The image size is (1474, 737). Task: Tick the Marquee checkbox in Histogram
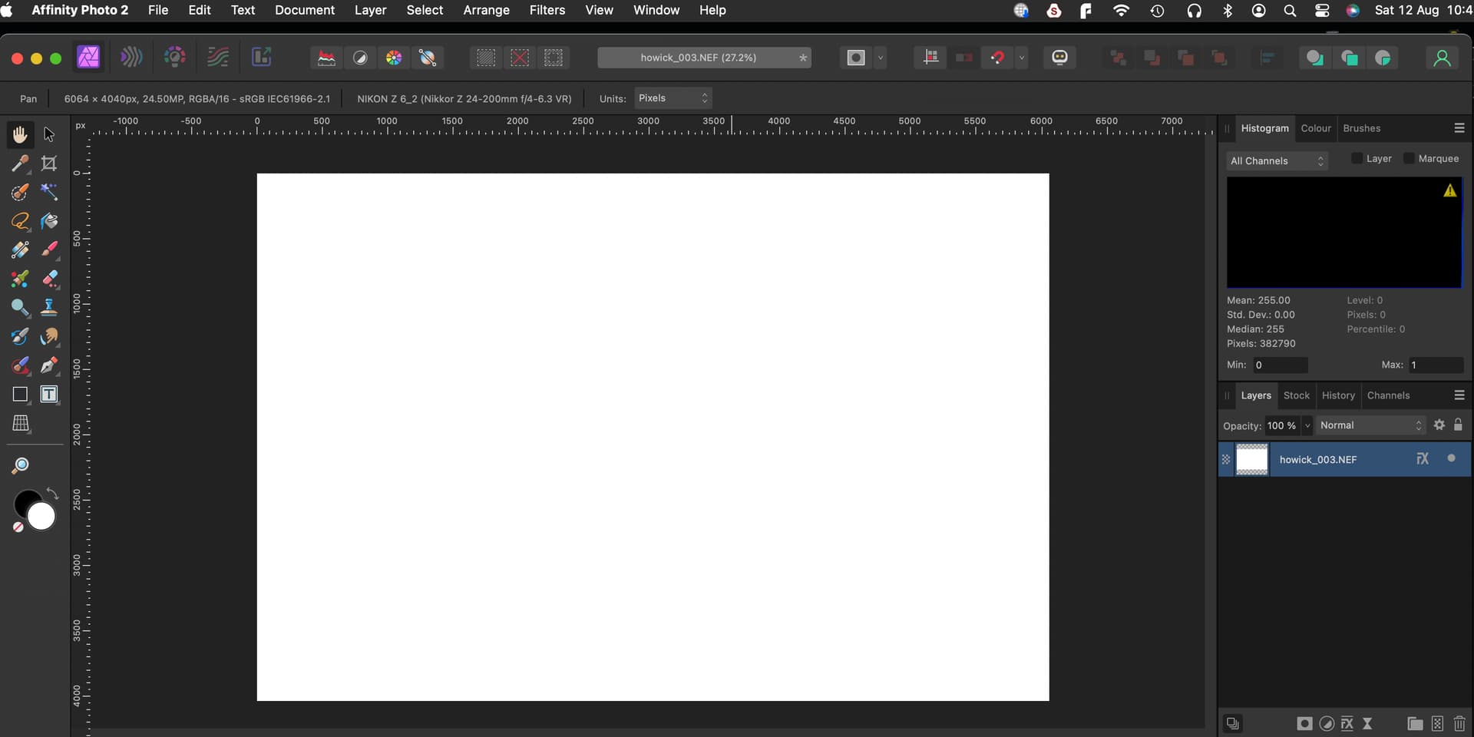pyautogui.click(x=1409, y=158)
